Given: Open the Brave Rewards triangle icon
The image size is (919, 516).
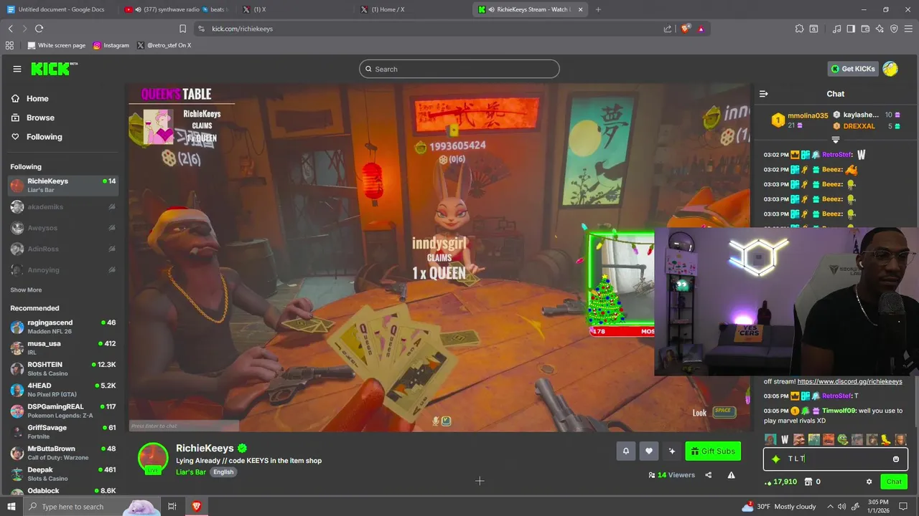Looking at the screenshot, I should 701,29.
